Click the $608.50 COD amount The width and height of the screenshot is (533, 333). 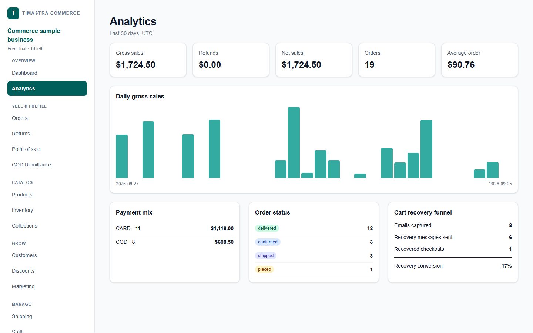point(224,242)
